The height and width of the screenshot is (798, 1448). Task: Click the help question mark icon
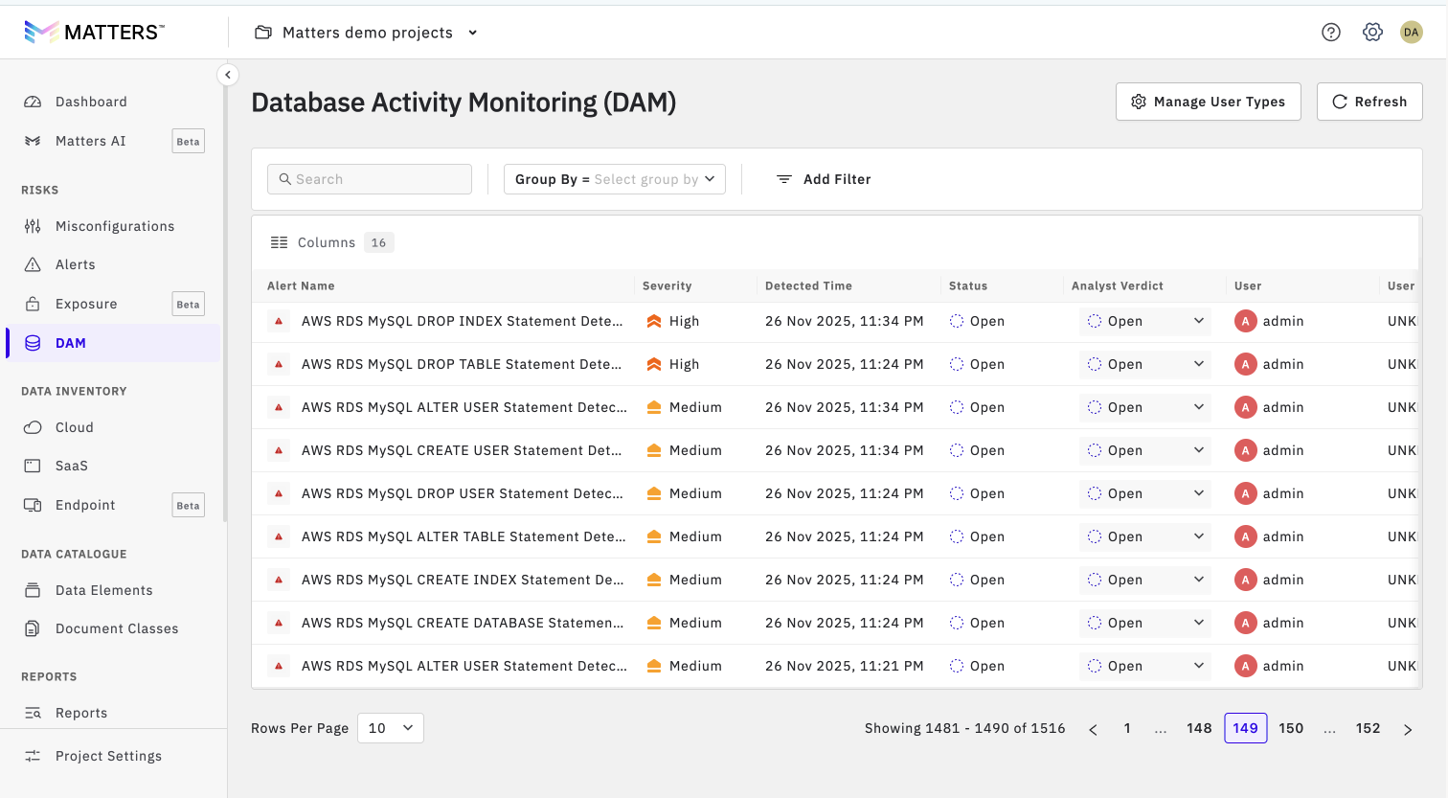tap(1330, 33)
